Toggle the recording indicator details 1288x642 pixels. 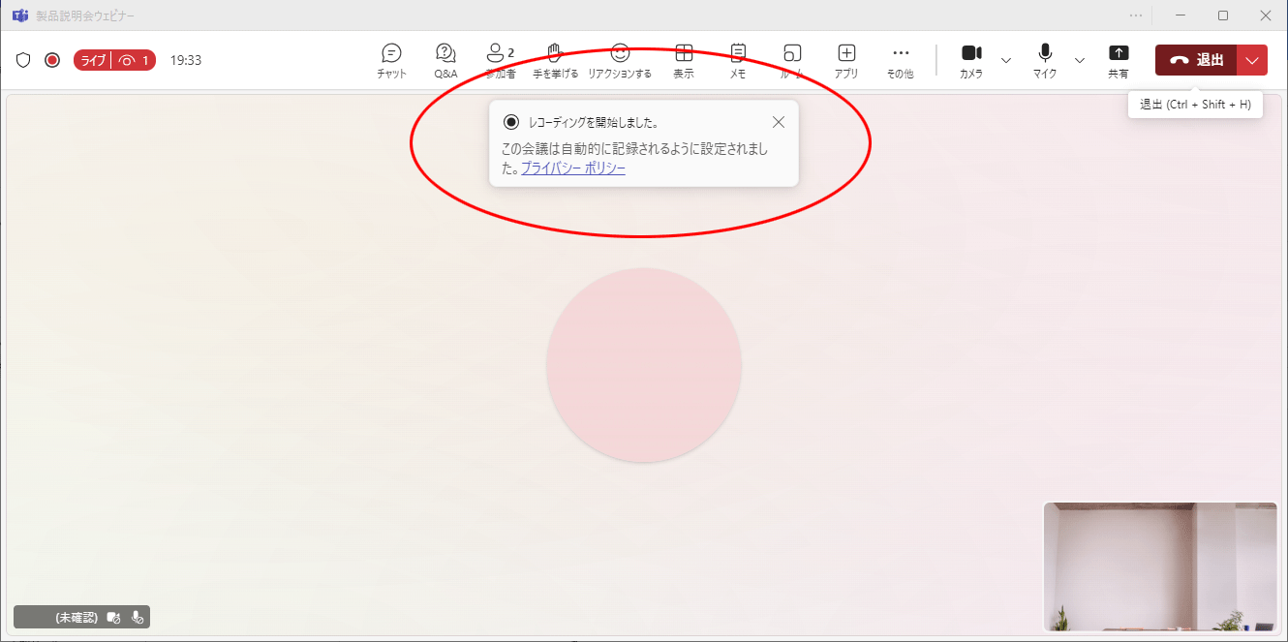tap(52, 59)
